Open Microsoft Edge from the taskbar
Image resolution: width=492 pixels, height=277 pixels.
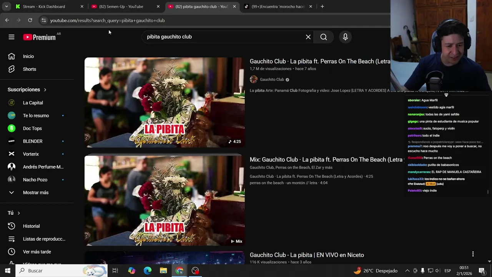tap(148, 271)
